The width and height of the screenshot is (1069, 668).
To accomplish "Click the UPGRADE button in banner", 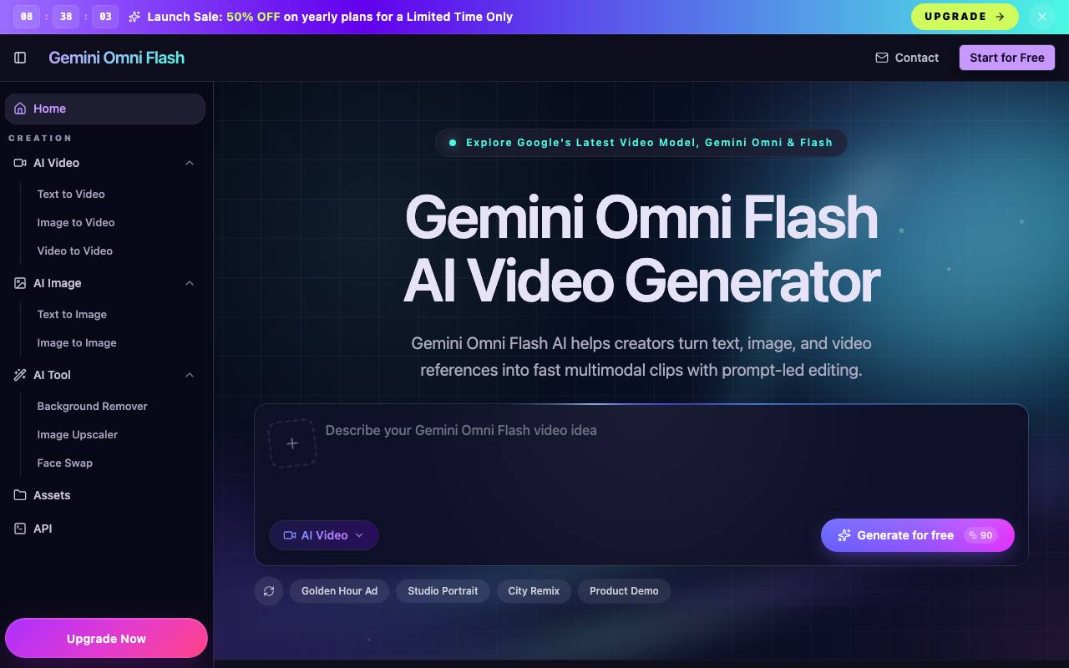I will (x=965, y=17).
